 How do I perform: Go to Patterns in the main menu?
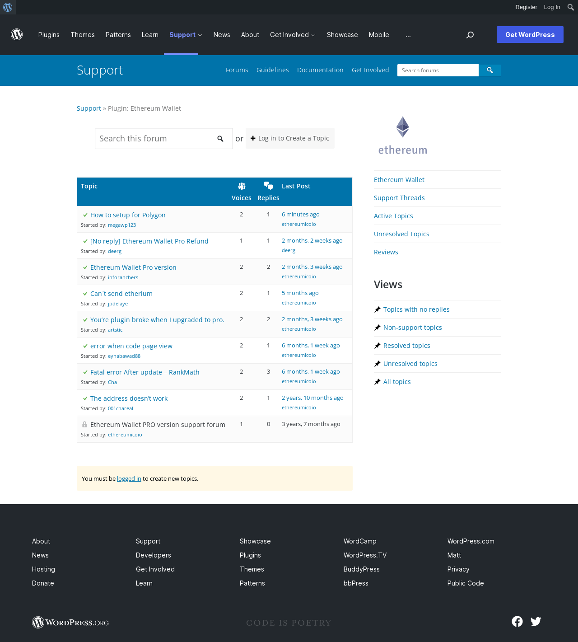[x=118, y=35]
